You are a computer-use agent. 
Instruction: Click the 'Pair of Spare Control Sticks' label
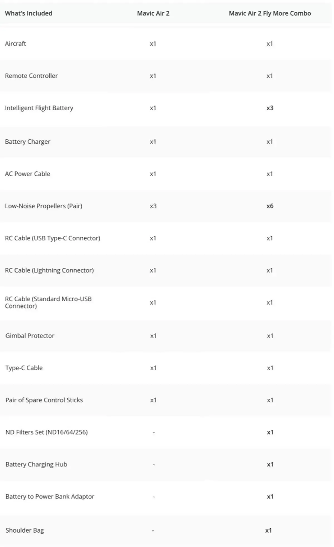(x=44, y=400)
